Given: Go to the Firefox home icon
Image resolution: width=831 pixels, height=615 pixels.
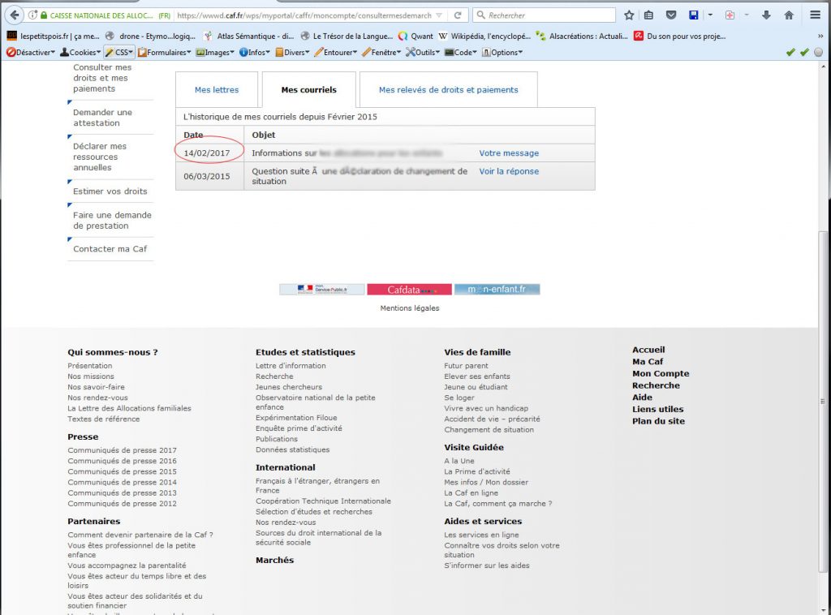Looking at the screenshot, I should pyautogui.click(x=789, y=15).
